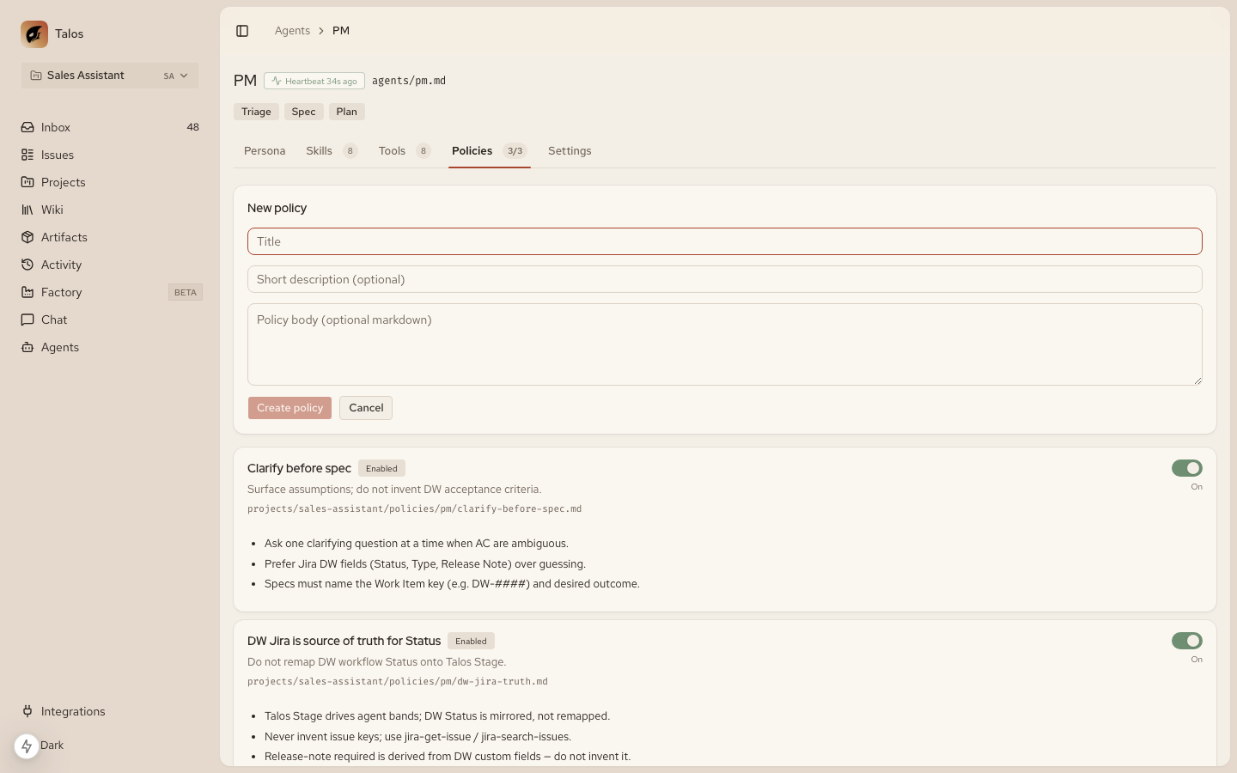
Task: Toggle the sidebar panel icon
Action: click(242, 31)
